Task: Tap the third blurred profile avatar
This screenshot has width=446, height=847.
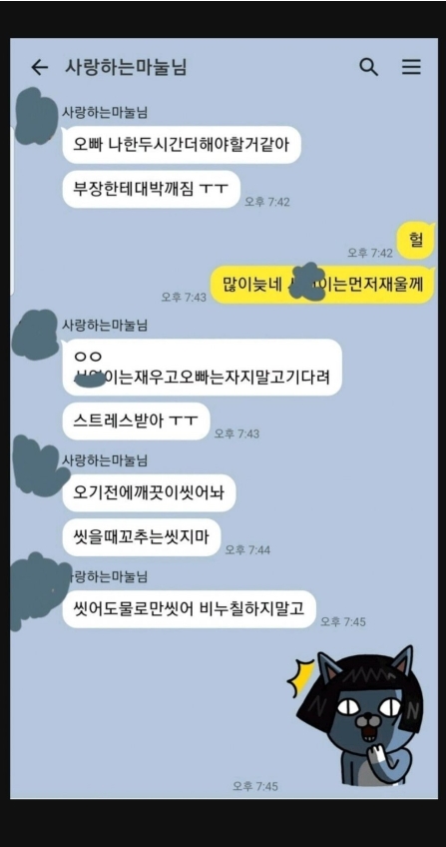Action: pyautogui.click(x=39, y=465)
